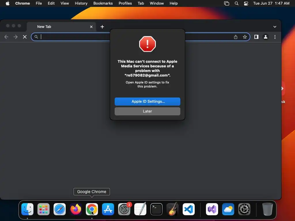Viewport: 295px width, 221px height.
Task: Go forward with Chrome's forward arrow
Action: (16, 37)
